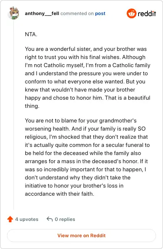
Task: Click the View more on Reddit button
Action: pos(81,236)
